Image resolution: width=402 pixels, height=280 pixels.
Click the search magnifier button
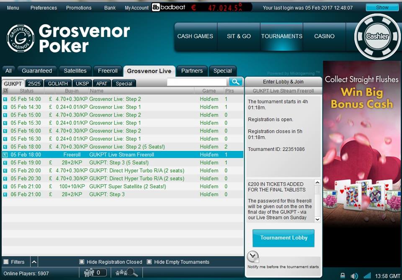coord(236,82)
